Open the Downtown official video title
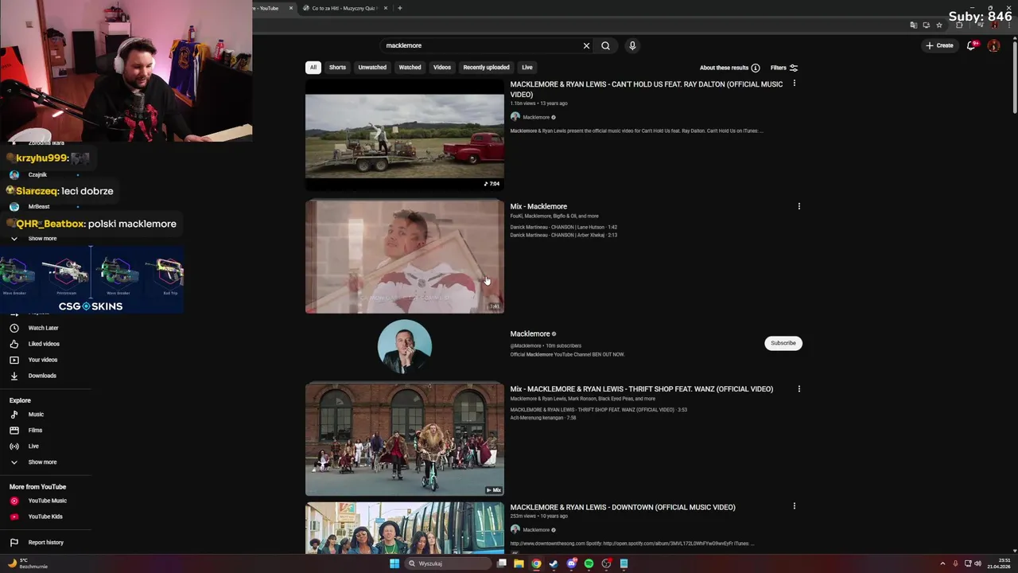 click(x=622, y=507)
